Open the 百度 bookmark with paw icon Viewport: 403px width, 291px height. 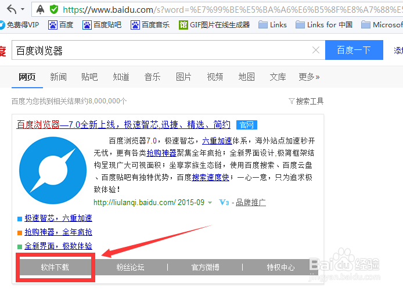pyautogui.click(x=60, y=25)
